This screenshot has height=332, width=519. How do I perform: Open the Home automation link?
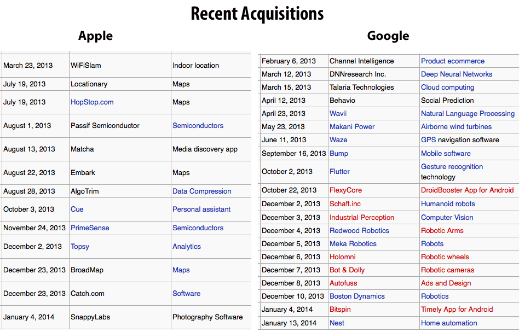coord(449,323)
